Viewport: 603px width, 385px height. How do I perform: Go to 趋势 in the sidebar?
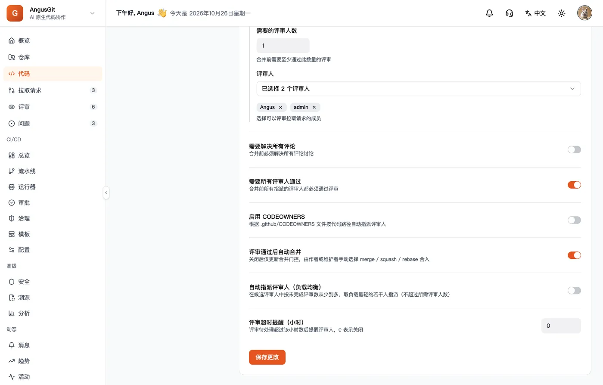click(53, 361)
